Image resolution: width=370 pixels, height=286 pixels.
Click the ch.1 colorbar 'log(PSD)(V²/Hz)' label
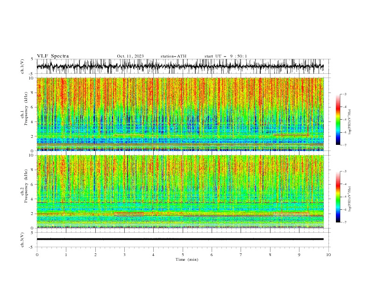point(349,122)
